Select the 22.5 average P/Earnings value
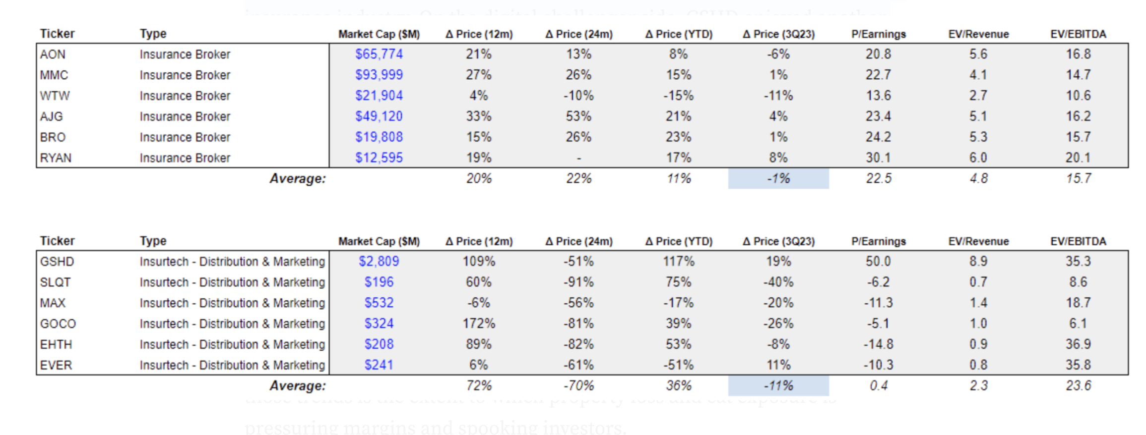The height and width of the screenshot is (435, 1146). click(878, 178)
